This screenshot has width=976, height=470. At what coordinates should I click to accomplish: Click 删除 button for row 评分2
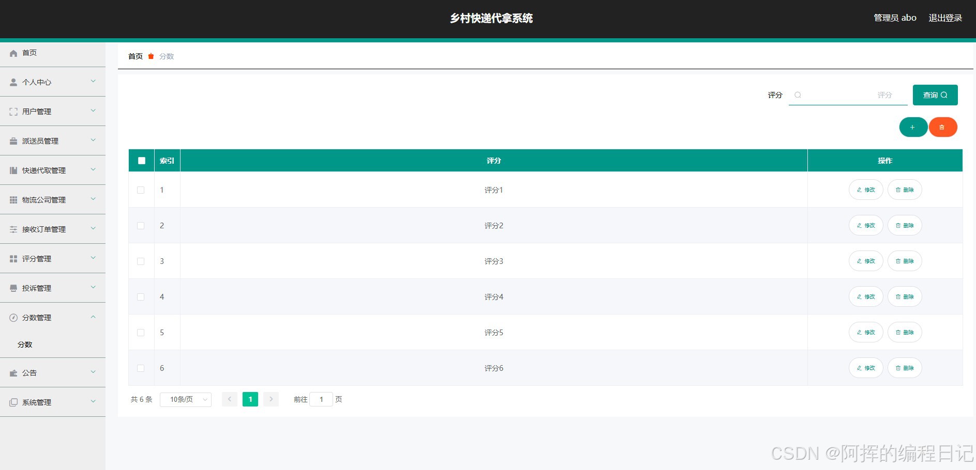click(905, 226)
